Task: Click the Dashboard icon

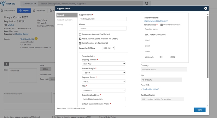Action: point(2,11)
